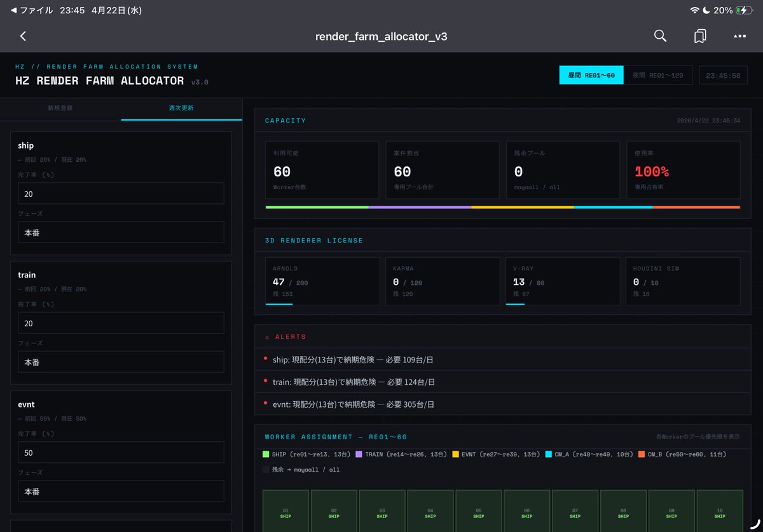
Task: Open the three-dot more options menu
Action: click(739, 36)
